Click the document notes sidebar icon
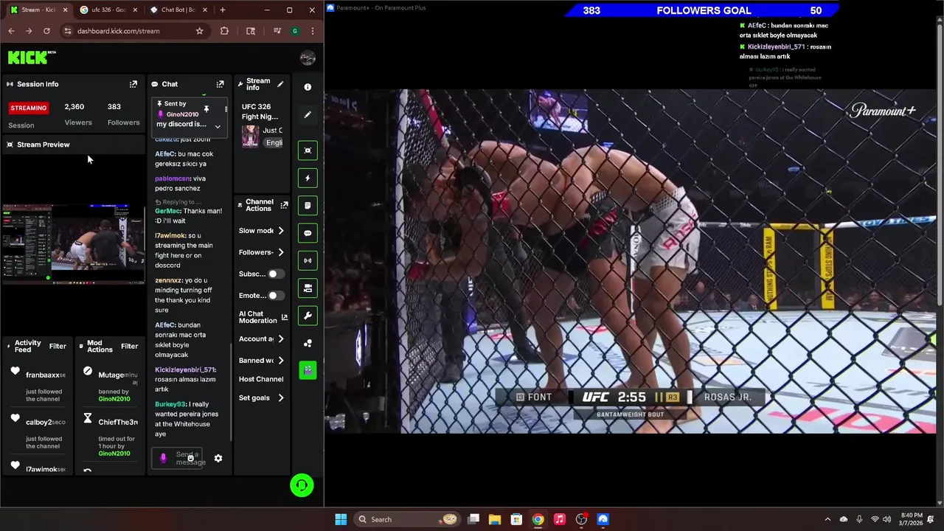This screenshot has height=531, width=944. [308, 205]
